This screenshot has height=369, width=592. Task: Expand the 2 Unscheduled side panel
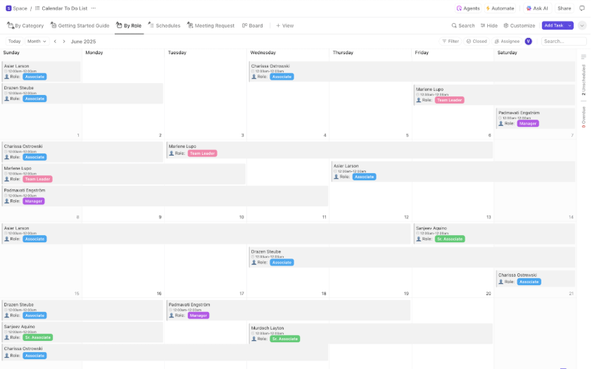pyautogui.click(x=584, y=80)
